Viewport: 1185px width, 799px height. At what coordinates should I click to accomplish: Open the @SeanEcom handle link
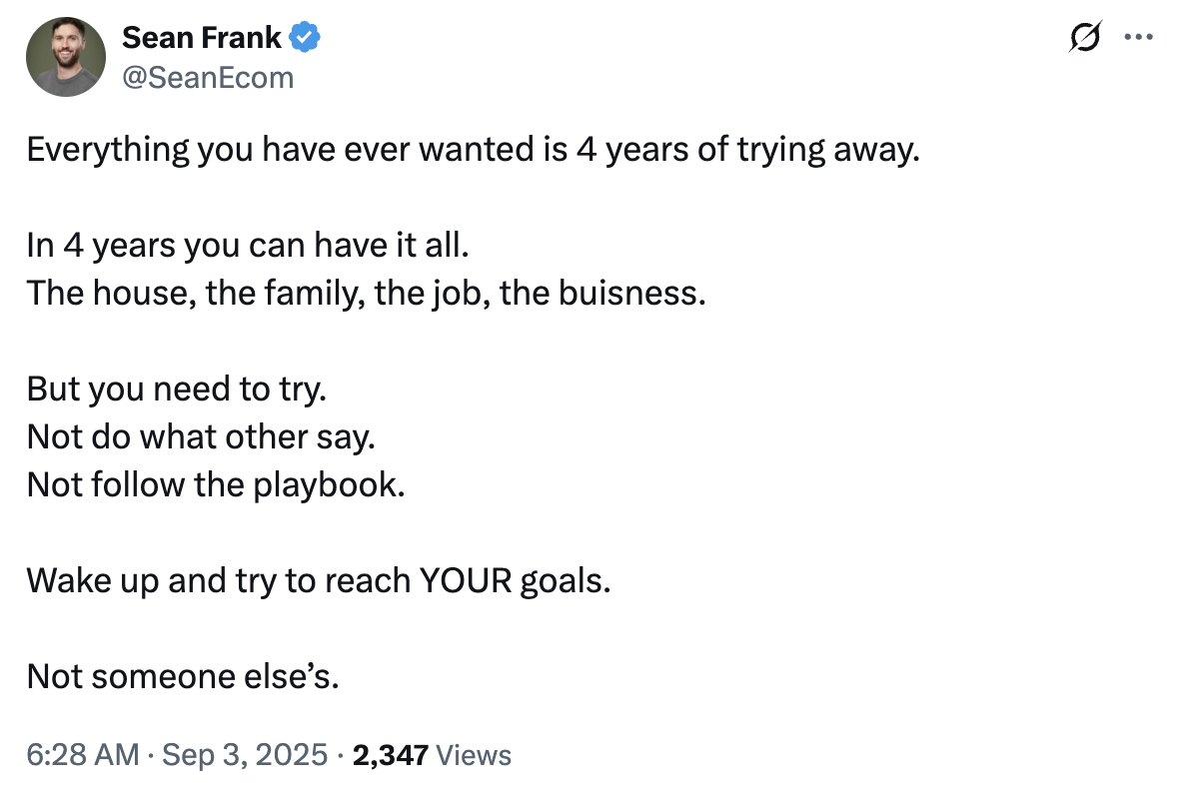[x=208, y=78]
